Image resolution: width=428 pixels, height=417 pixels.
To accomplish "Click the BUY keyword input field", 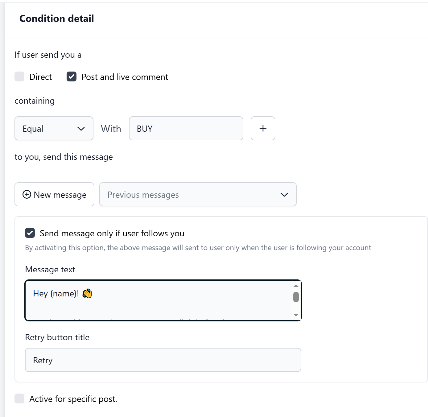I will click(x=186, y=128).
